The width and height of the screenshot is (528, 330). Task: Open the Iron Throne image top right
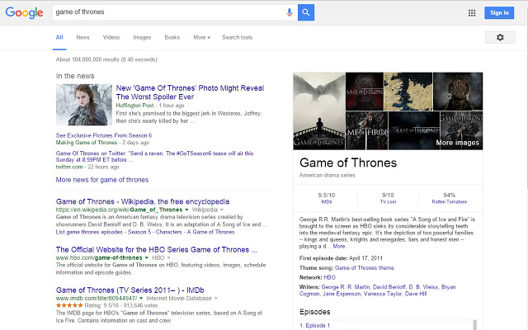[x=458, y=92]
